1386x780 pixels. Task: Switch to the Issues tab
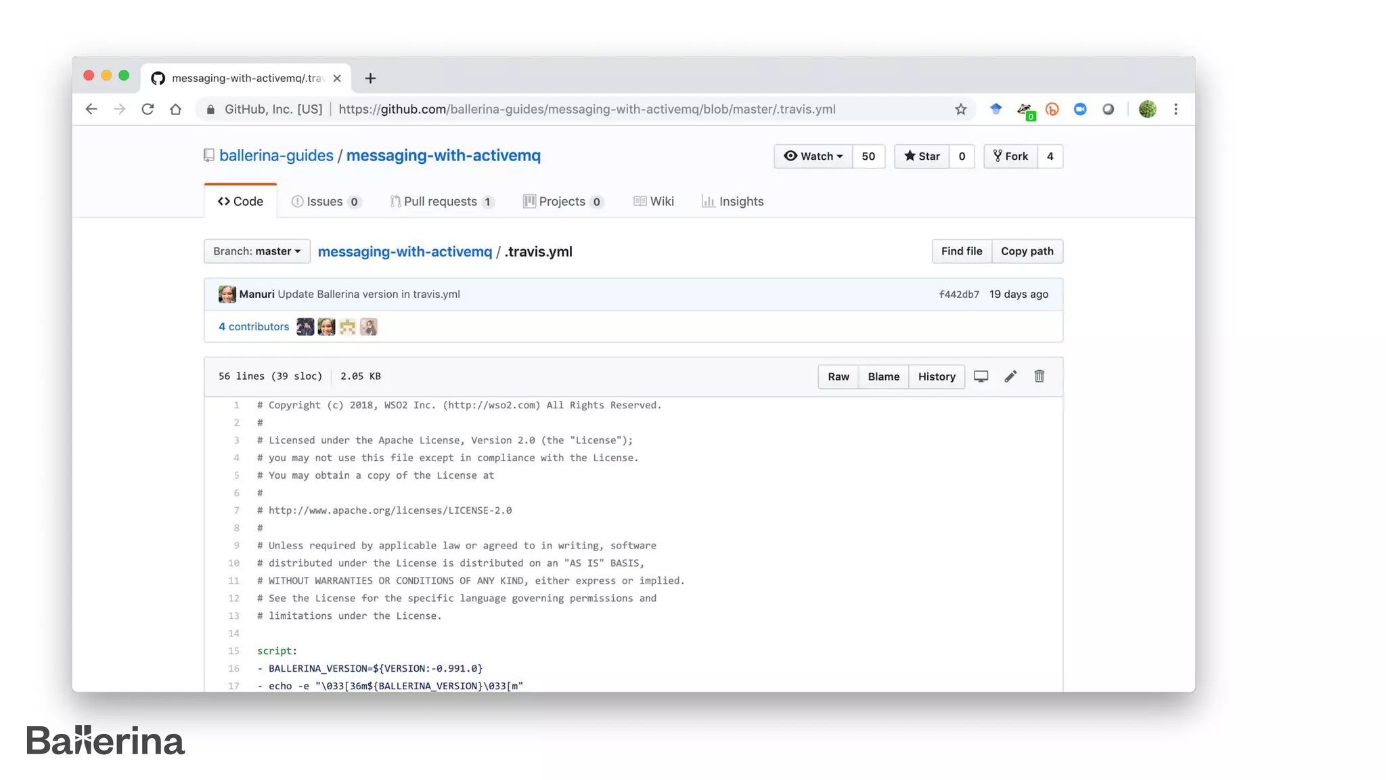326,202
